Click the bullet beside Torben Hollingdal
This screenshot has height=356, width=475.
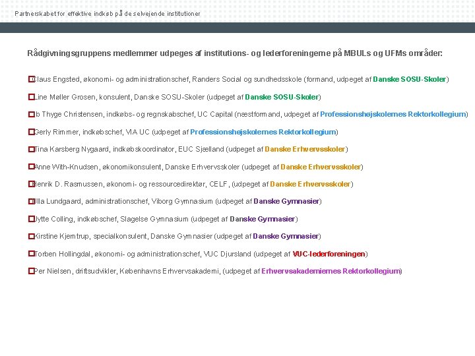[32, 254]
